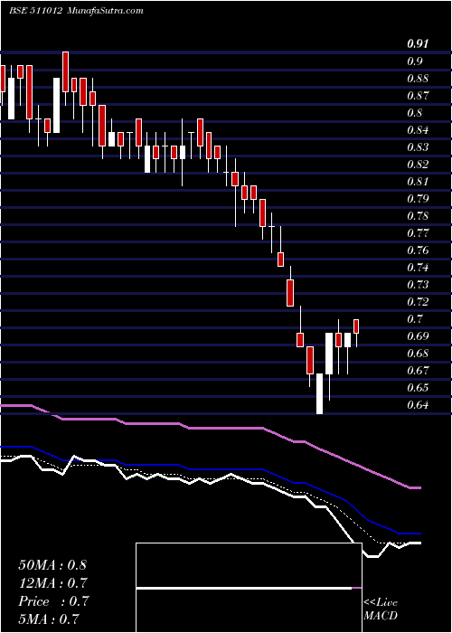The image size is (452, 633).
Task: Click the 5MA : 0.7 legend entry
Action: click(x=49, y=619)
